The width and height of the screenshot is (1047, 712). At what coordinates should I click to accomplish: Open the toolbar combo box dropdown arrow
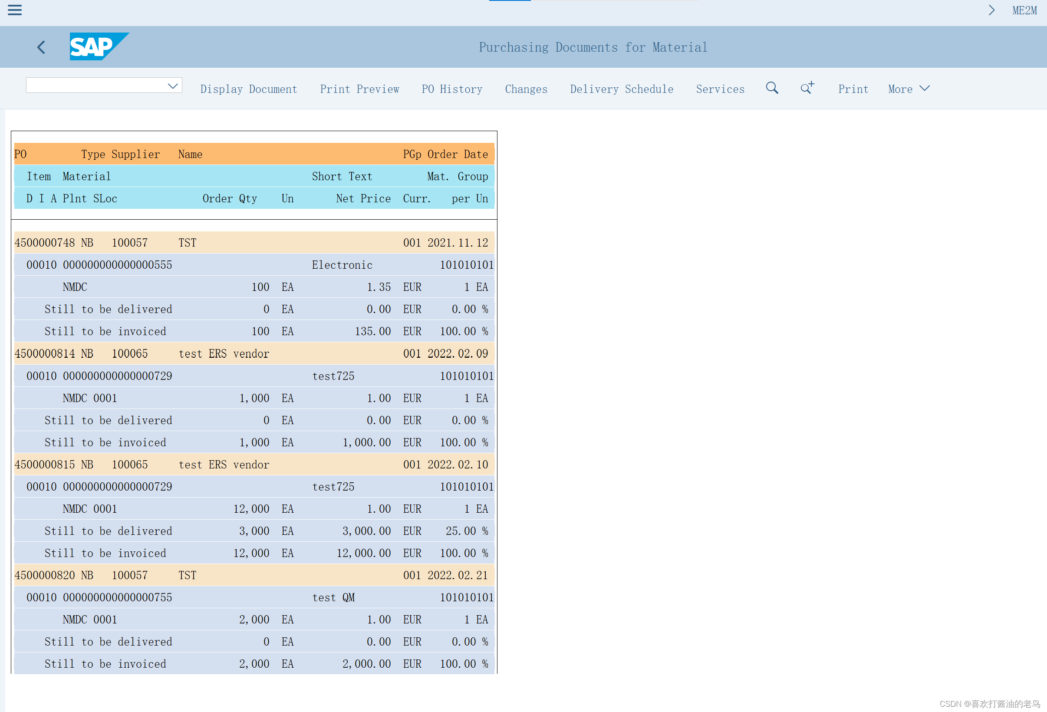click(x=173, y=86)
